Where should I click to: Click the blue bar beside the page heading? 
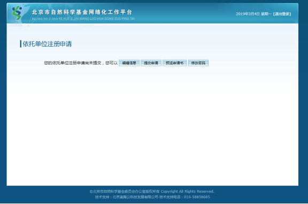tap(21, 44)
